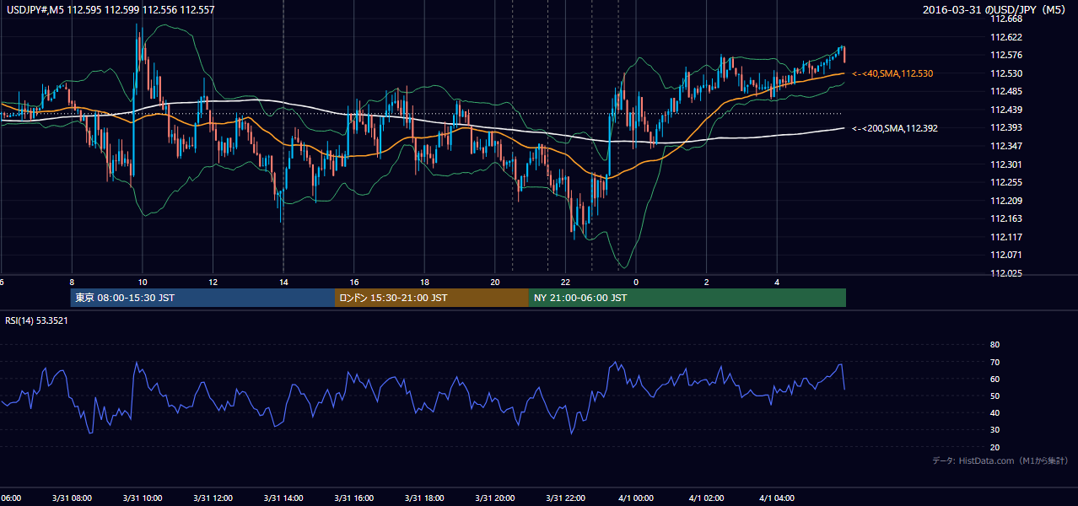Click price axis value 112.576
This screenshot has height=506, width=1078.
[1006, 55]
